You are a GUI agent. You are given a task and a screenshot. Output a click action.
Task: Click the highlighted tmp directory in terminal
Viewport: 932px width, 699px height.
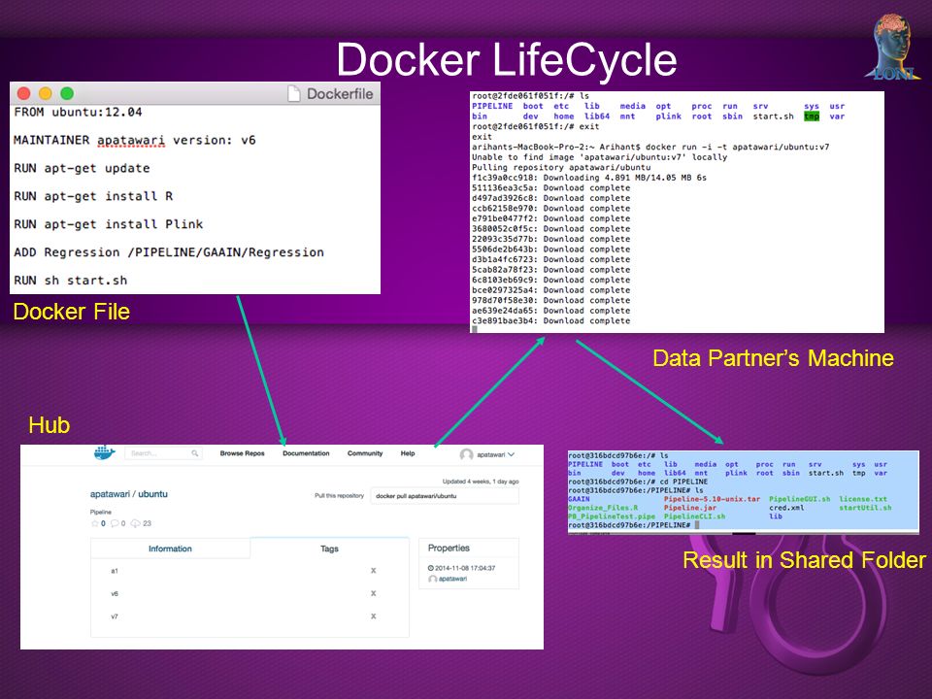coord(812,116)
